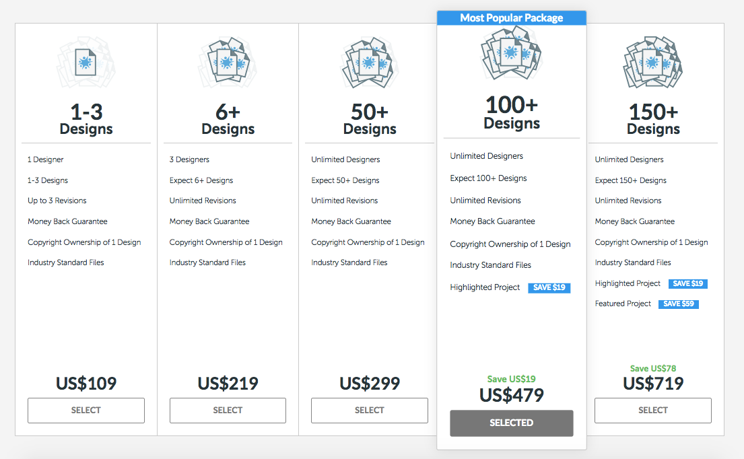
Task: Click the grey SELECTED button under US$479
Action: pyautogui.click(x=512, y=423)
